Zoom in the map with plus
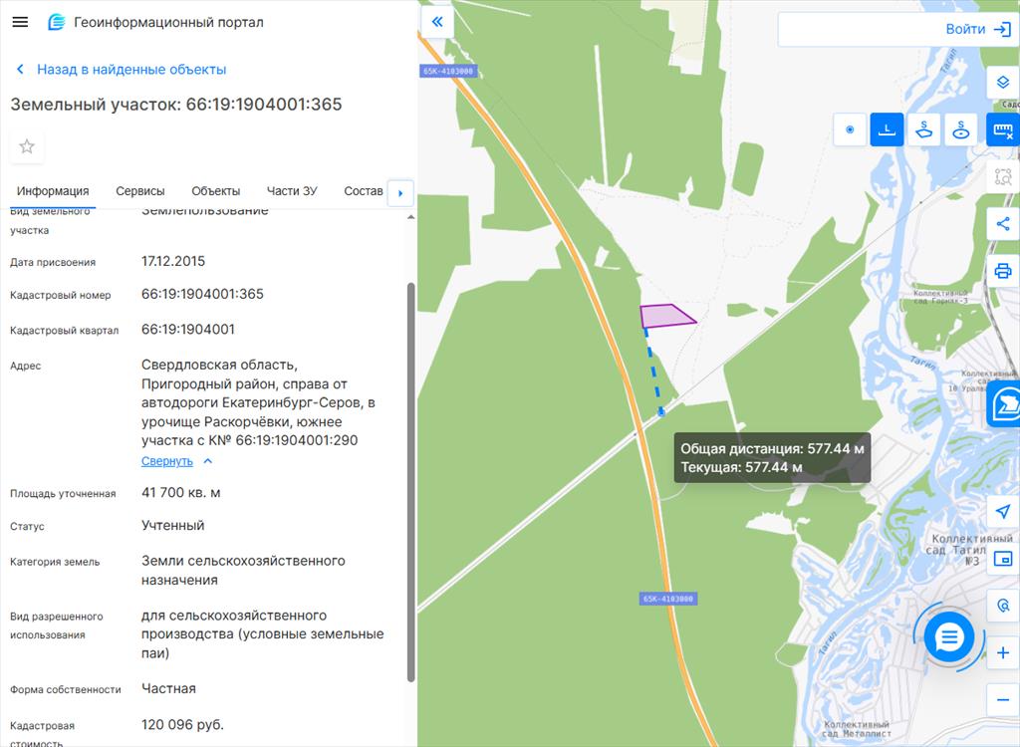The width and height of the screenshot is (1020, 747). [x=1003, y=653]
